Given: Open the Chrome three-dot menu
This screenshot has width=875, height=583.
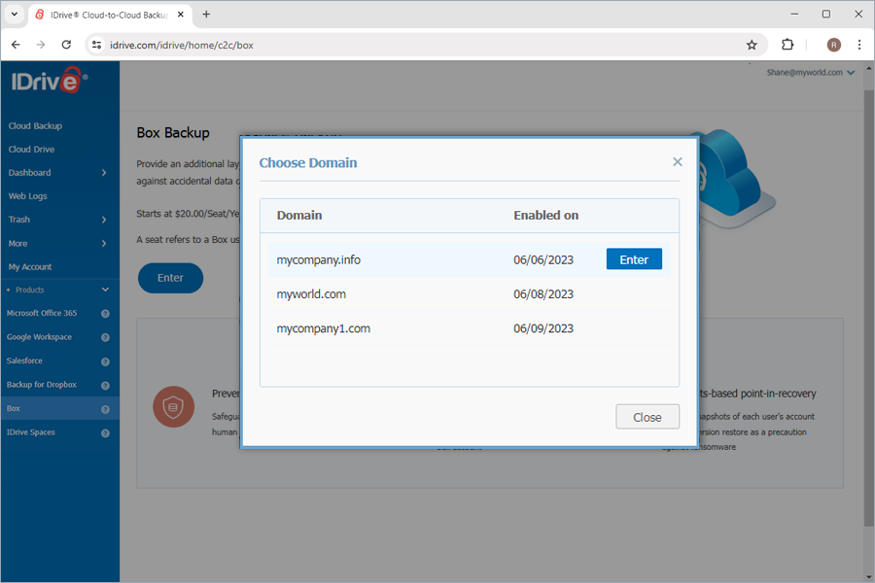Looking at the screenshot, I should [859, 45].
